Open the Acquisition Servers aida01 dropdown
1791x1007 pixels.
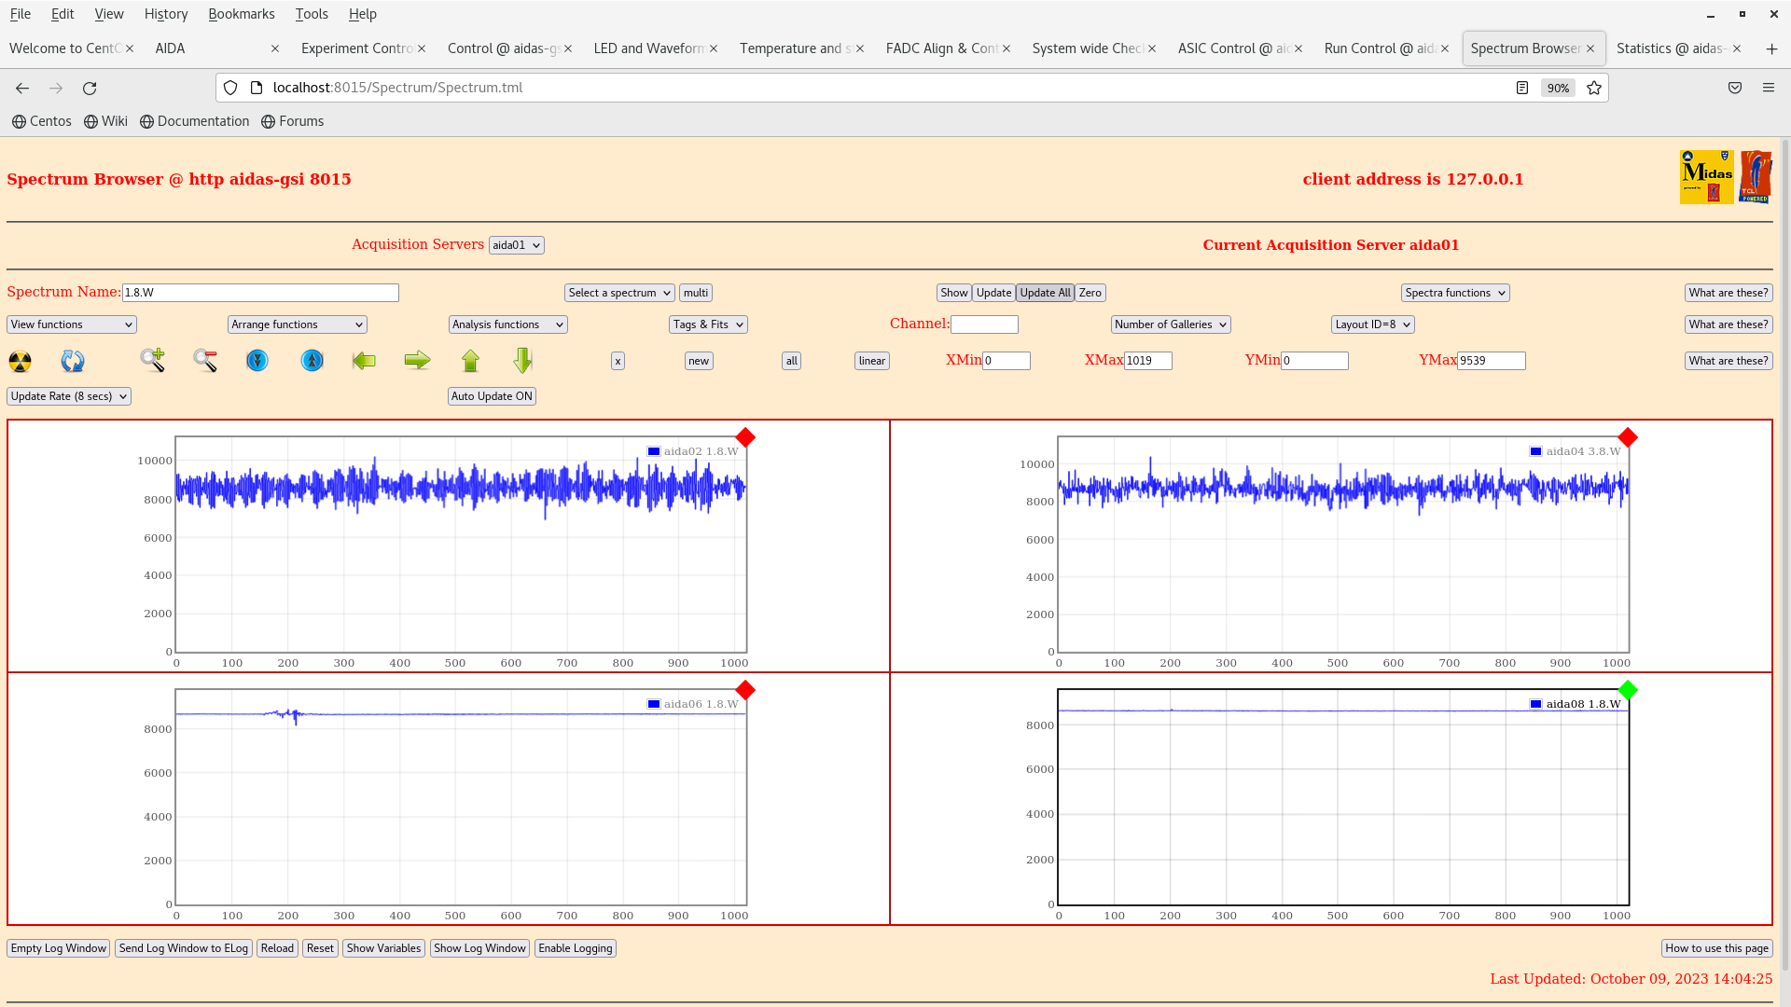[516, 245]
